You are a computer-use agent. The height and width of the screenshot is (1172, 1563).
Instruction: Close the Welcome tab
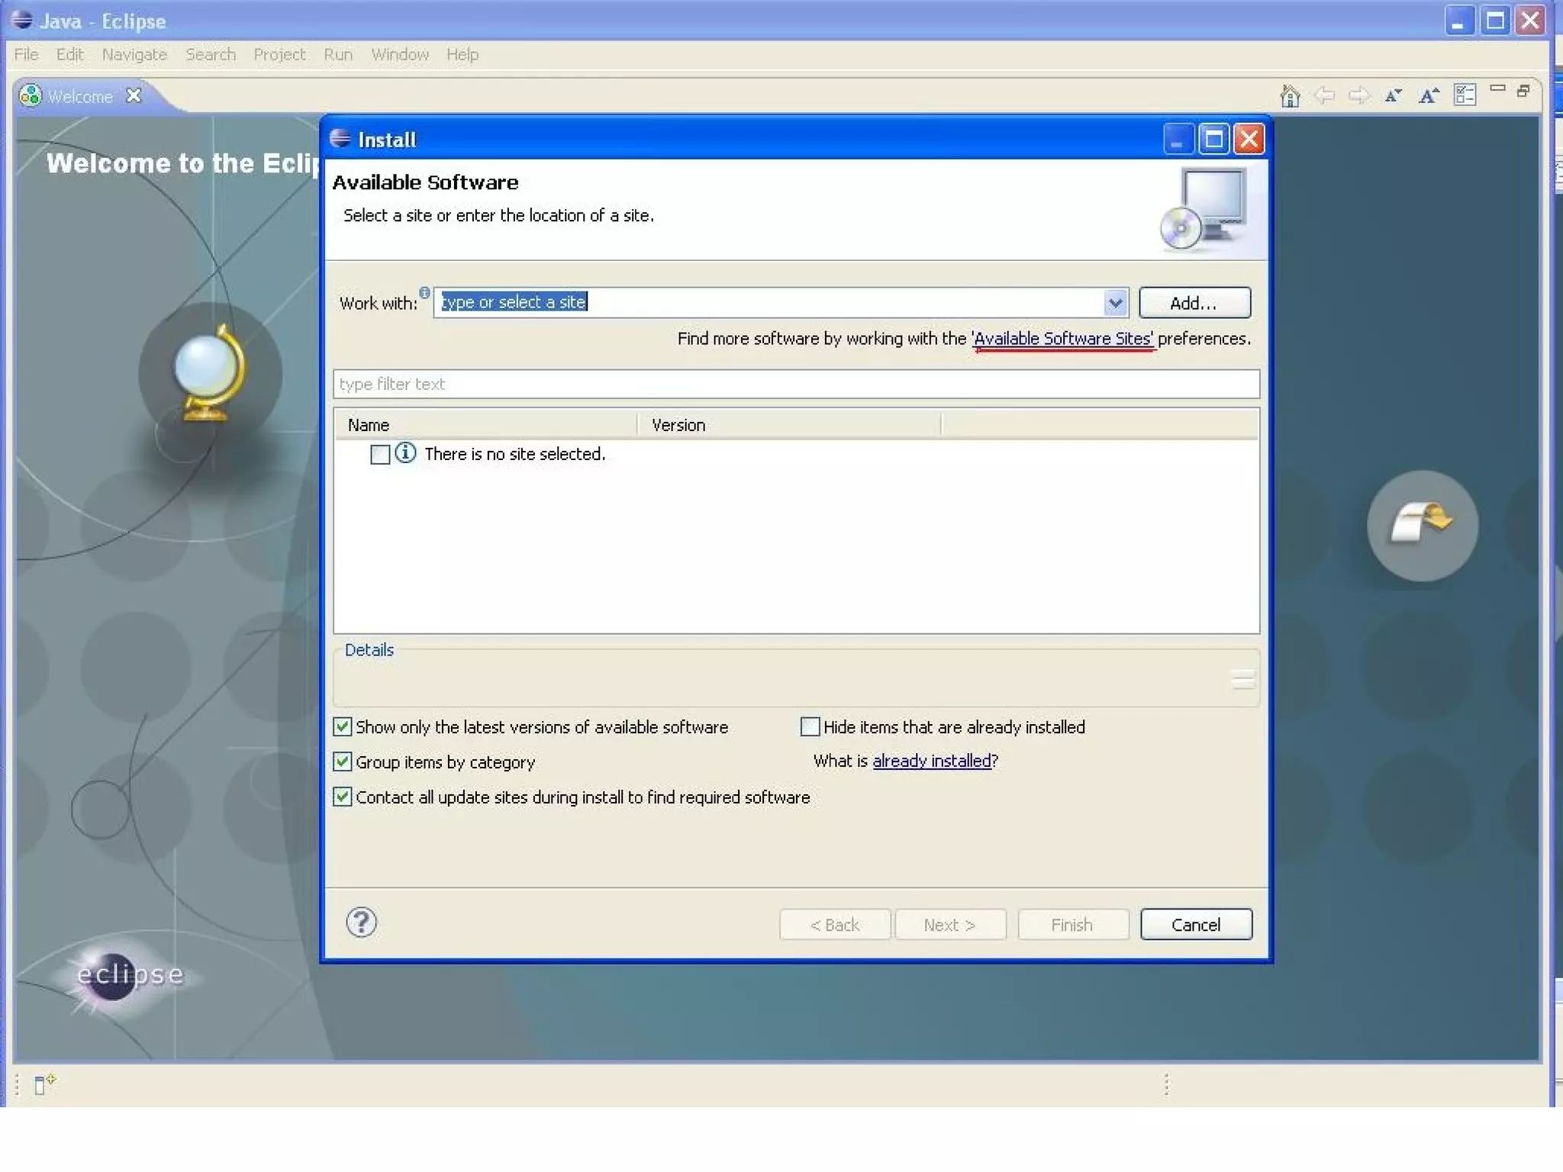coord(134,96)
